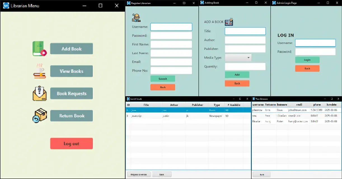The image size is (342, 179).
Task: Focus the Email field in Register Librarian
Action: [171, 62]
